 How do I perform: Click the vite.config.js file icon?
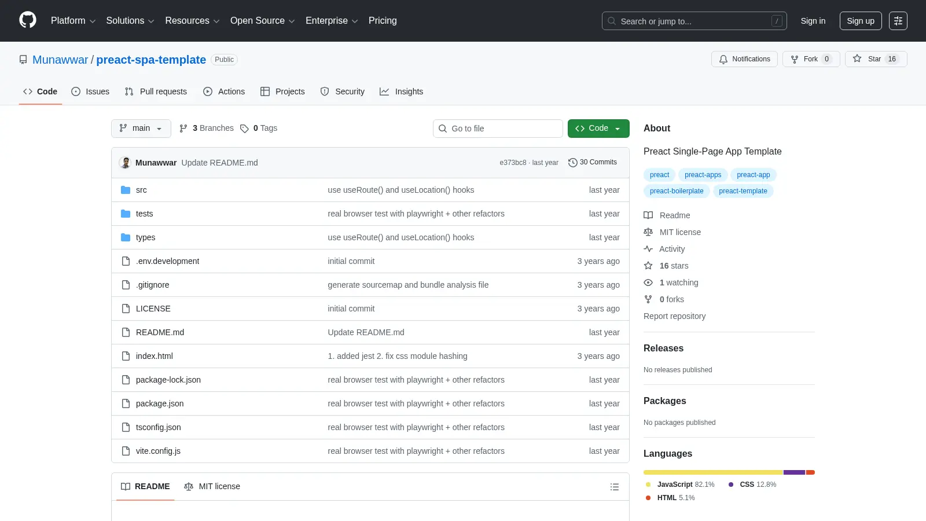click(x=126, y=451)
